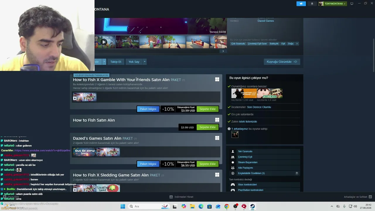
Task: Click the PlayStation controller icon
Action: (x=233, y=190)
